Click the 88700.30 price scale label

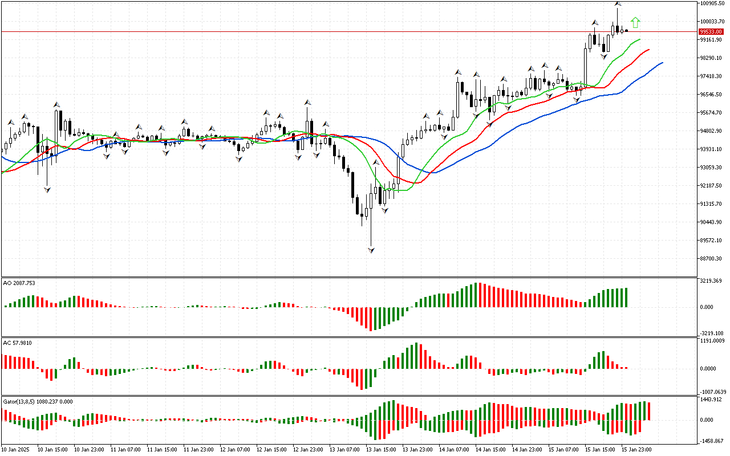pyautogui.click(x=711, y=259)
